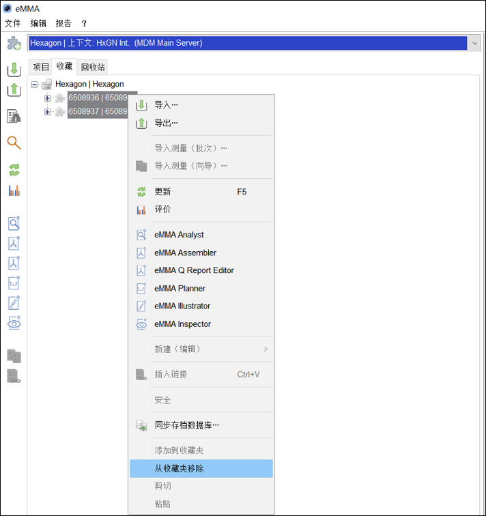Open the 文件 menu
The image size is (486, 516).
[12, 23]
